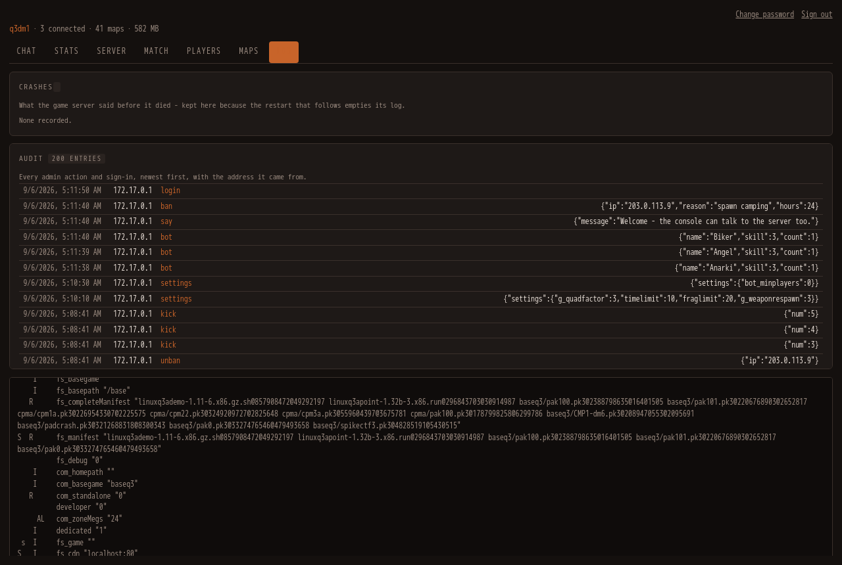Switch to the STATS tab

[66, 51]
